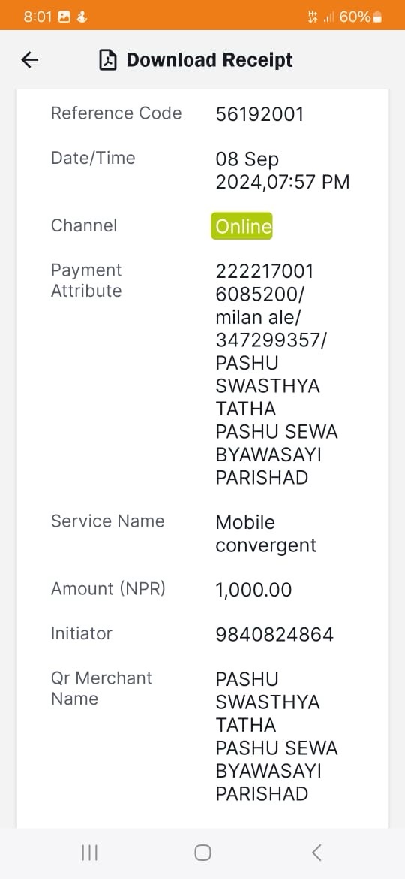This screenshot has height=879, width=405.
Task: Tap the Download Receipt title
Action: point(209,60)
